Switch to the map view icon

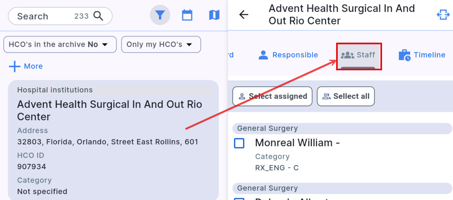(214, 15)
